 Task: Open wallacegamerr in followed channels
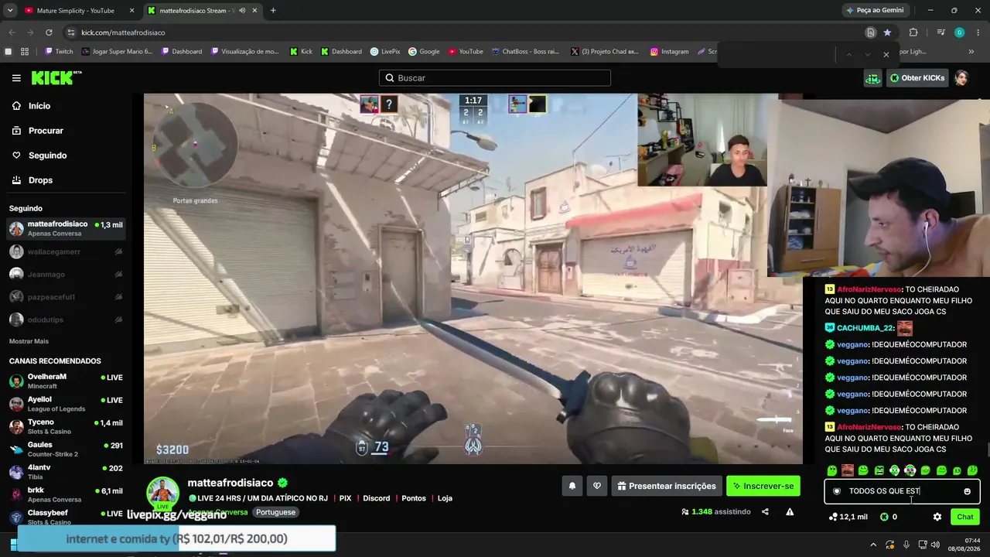click(x=66, y=251)
